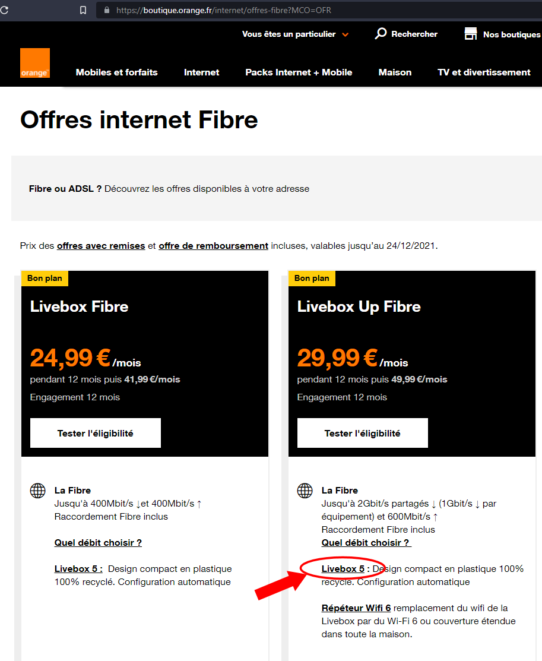Click the Répéteur Wifi 6 link

pos(356,608)
